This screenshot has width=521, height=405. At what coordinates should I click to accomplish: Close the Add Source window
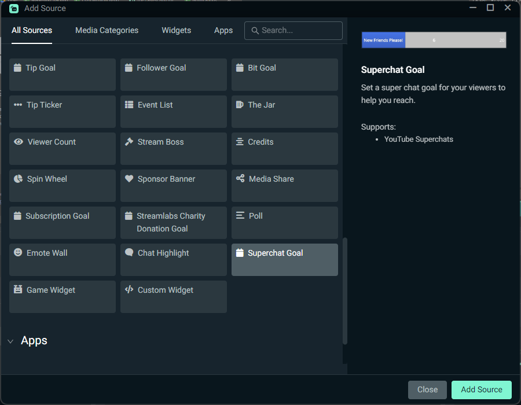point(507,8)
